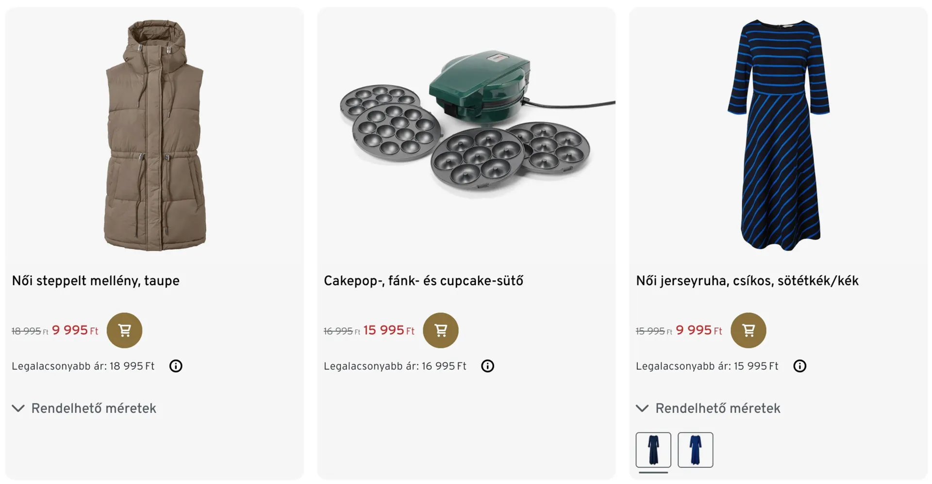
Task: Add cakepop maker to cart
Action: (440, 330)
